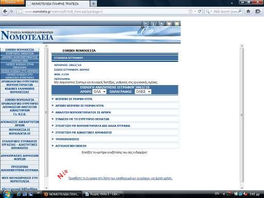Select the ΝΟΜΟΤΕΛΕΙΑ ΠΛΗΡΗΣ ΤΡΑΠΕΖΑ browser tab

click(58, 4)
